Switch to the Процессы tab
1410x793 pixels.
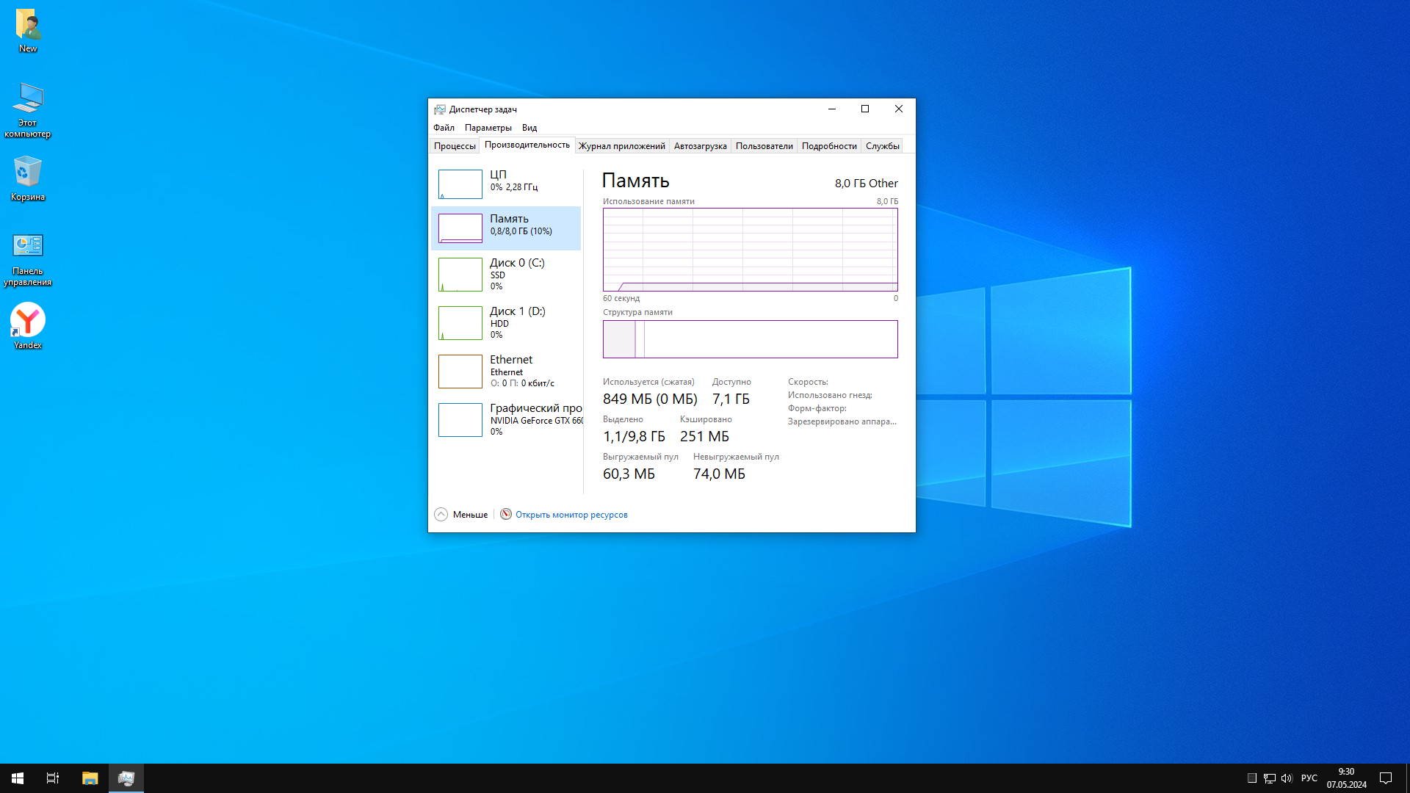pos(455,146)
